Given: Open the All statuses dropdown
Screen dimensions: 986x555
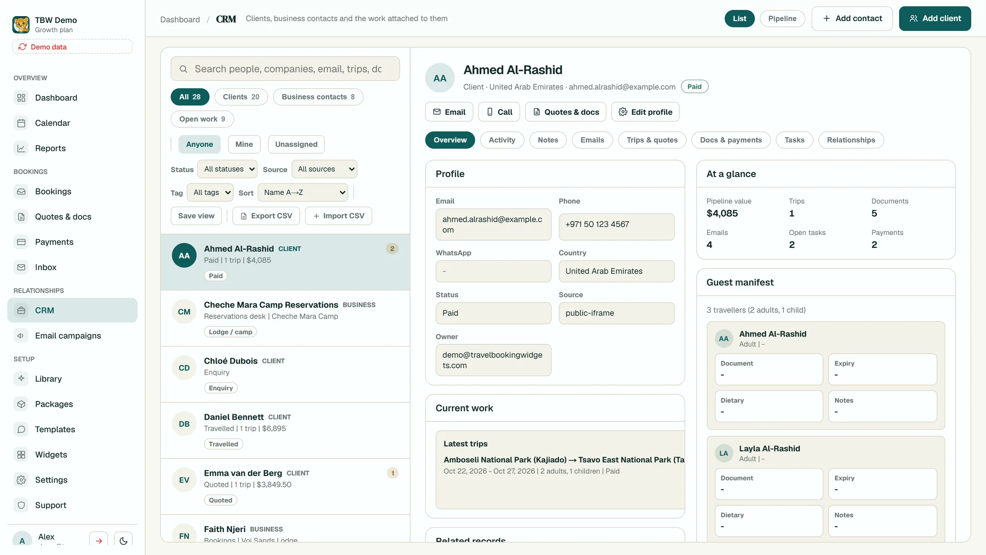Looking at the screenshot, I should (x=227, y=169).
